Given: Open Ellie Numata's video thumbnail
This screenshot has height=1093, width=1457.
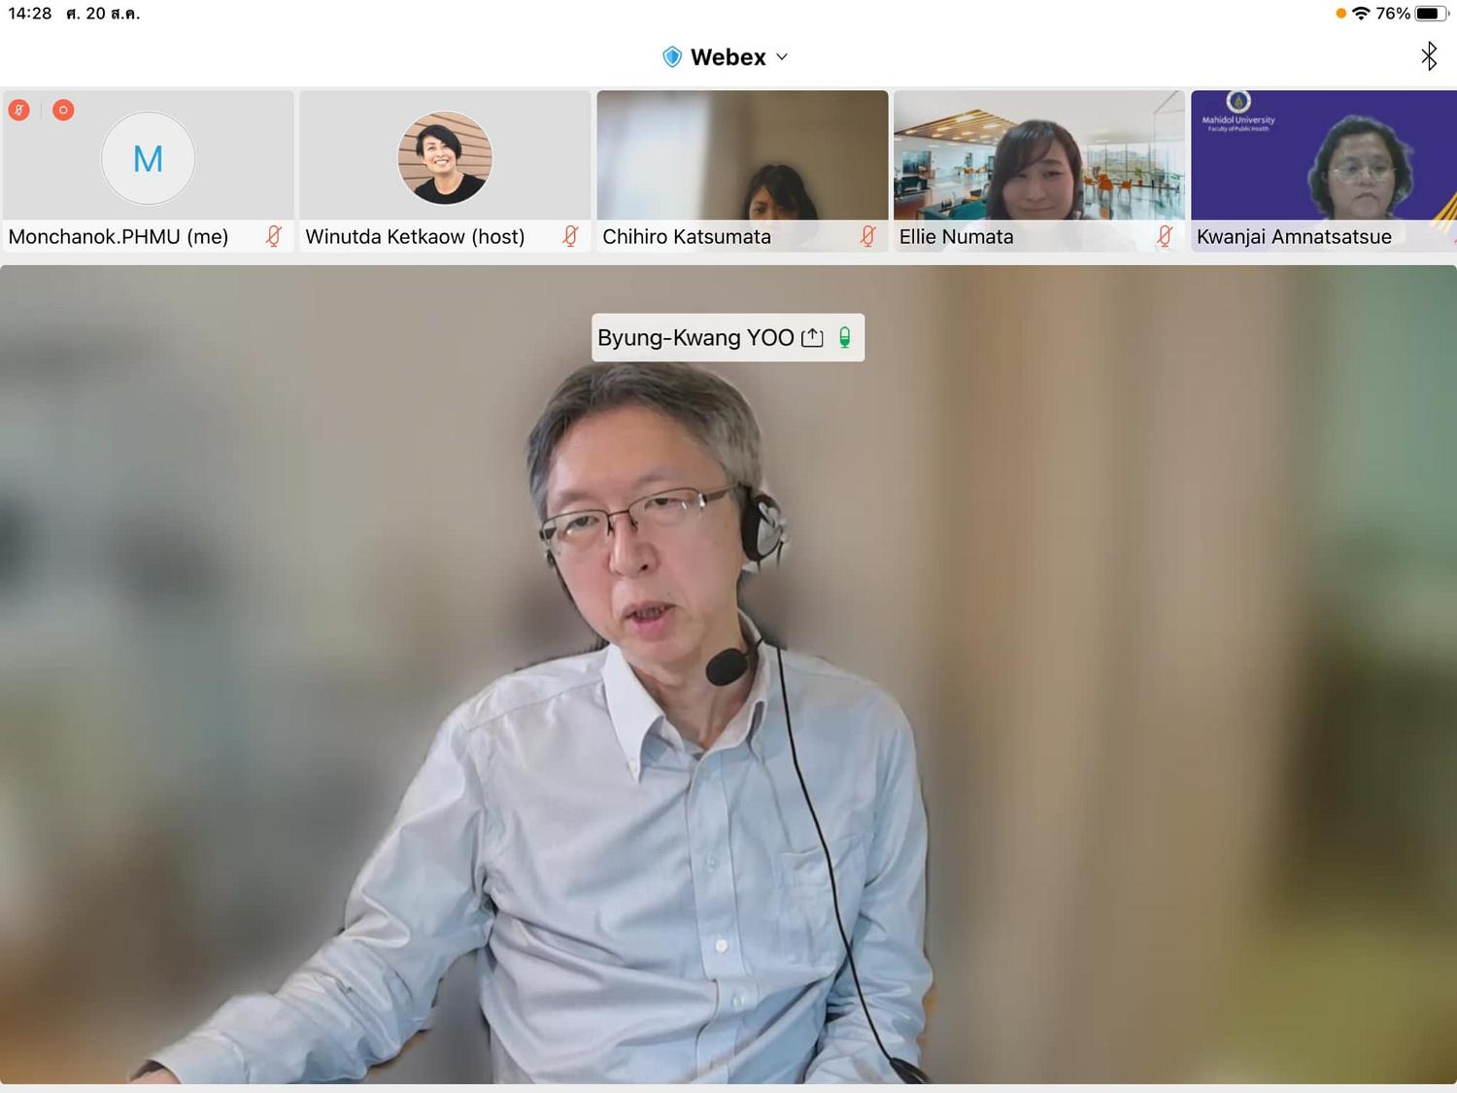Looking at the screenshot, I should (1039, 171).
